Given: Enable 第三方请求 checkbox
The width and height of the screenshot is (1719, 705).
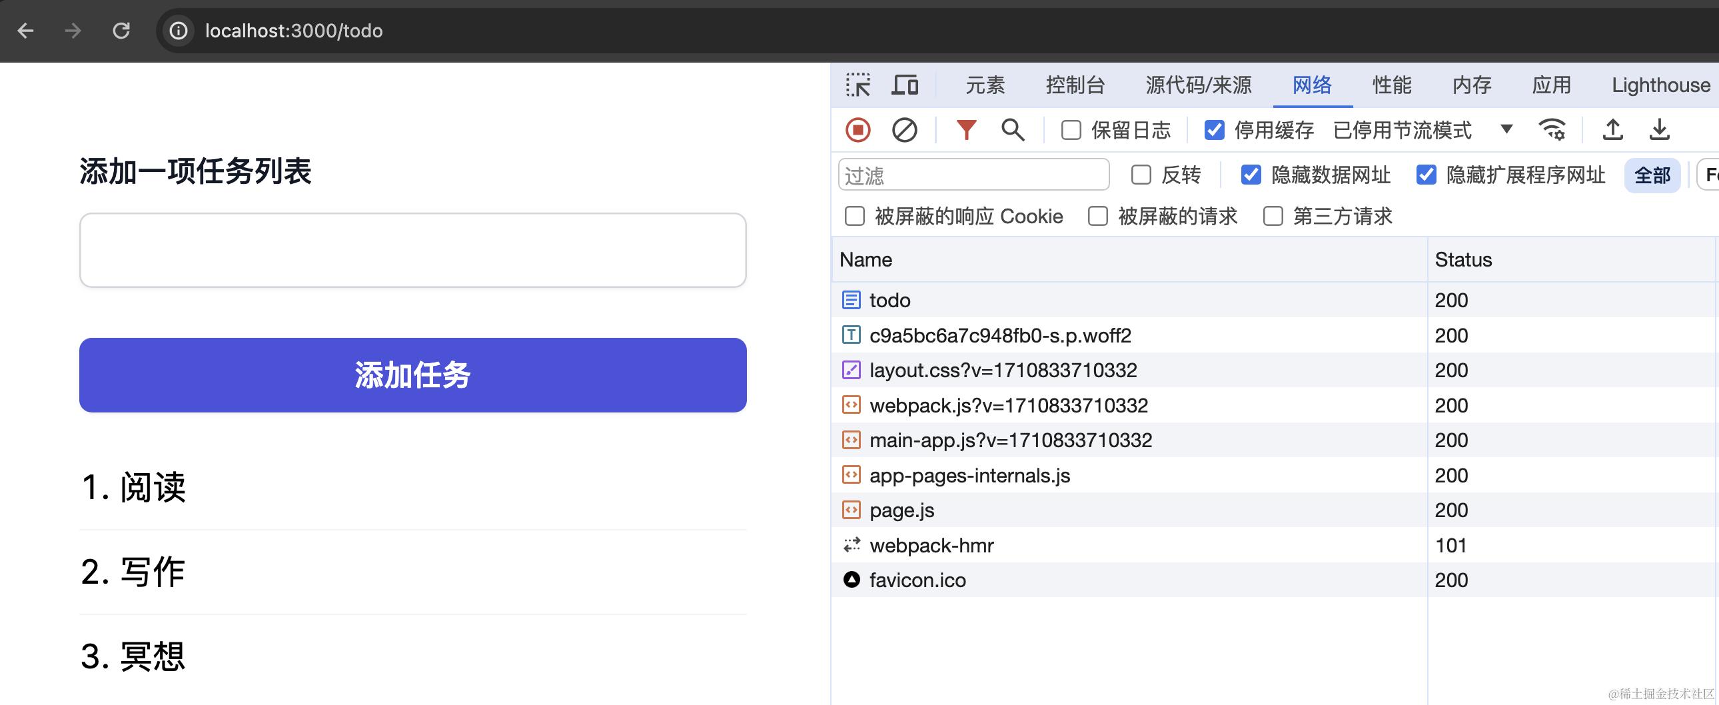Looking at the screenshot, I should (1273, 217).
